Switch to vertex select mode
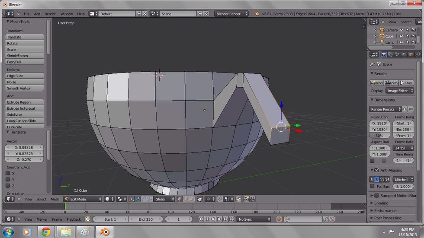 [180, 199]
